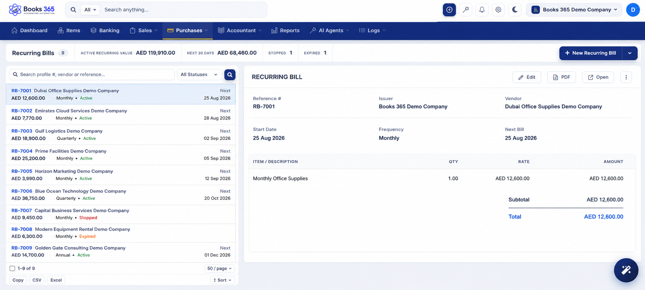The width and height of the screenshot is (645, 290).
Task: Select the expired RB-7008 Modern Equipment Rental row
Action: (121, 233)
